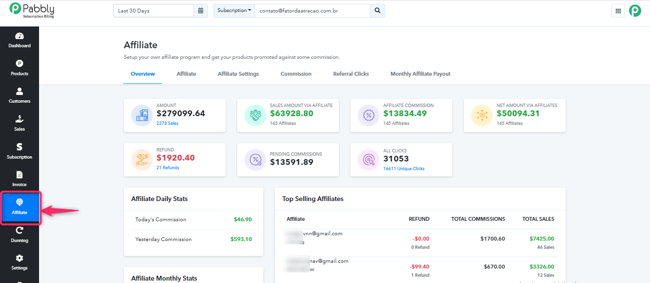Click the Pabbly logo
This screenshot has height=283, width=650.
[x=32, y=10]
